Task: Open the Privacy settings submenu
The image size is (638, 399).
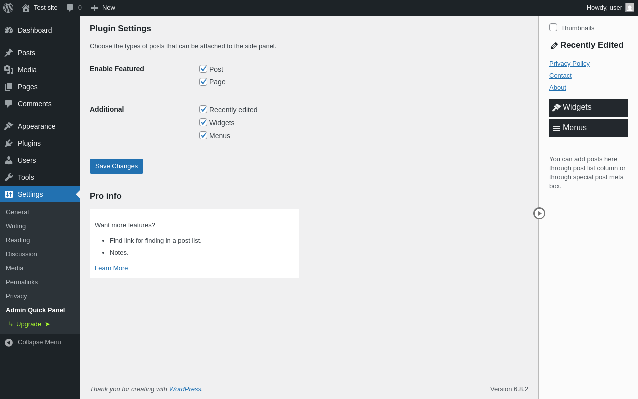Action: [40, 296]
